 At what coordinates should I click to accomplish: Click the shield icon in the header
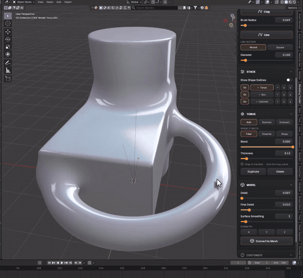(202, 8)
